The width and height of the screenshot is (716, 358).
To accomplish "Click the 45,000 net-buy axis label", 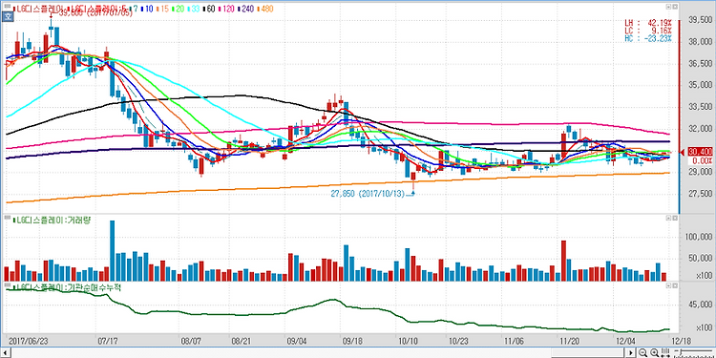I will tap(700, 305).
